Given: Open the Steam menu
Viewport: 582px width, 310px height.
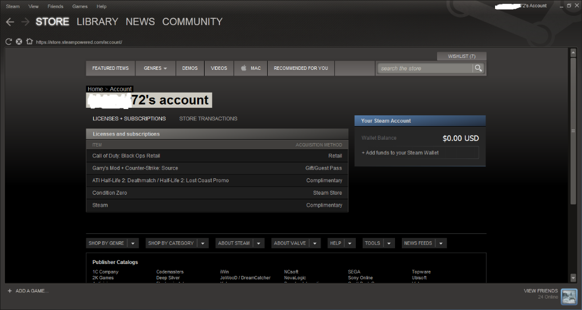Looking at the screenshot, I should pos(13,6).
